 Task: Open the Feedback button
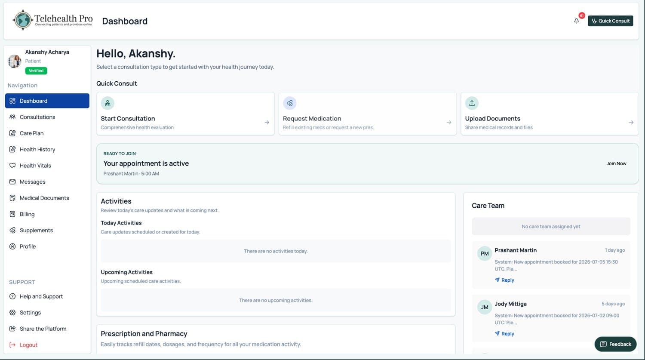click(615, 344)
